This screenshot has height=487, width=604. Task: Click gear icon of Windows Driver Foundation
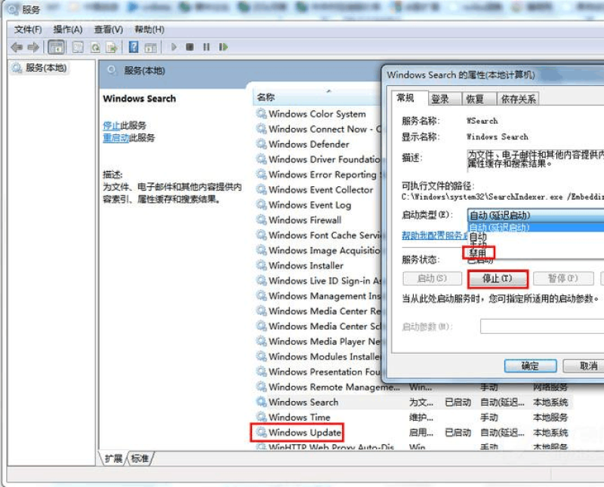(261, 159)
